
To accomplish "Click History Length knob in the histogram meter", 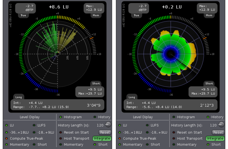I will tap(108, 124).
